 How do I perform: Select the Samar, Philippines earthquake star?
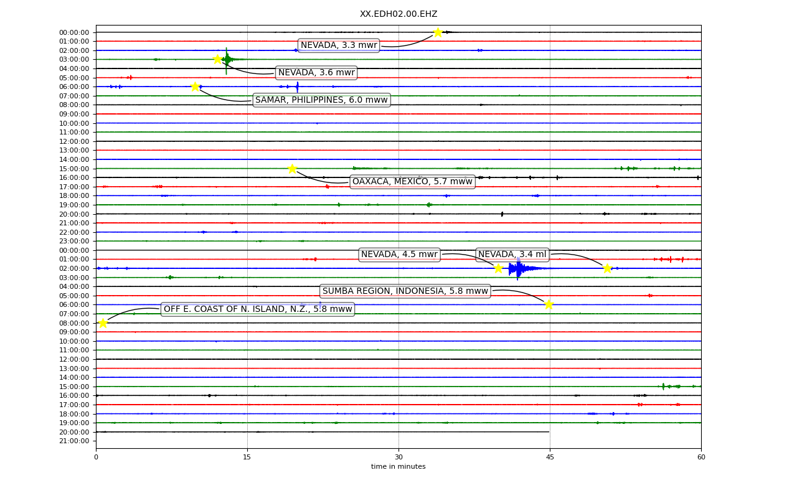click(x=195, y=87)
